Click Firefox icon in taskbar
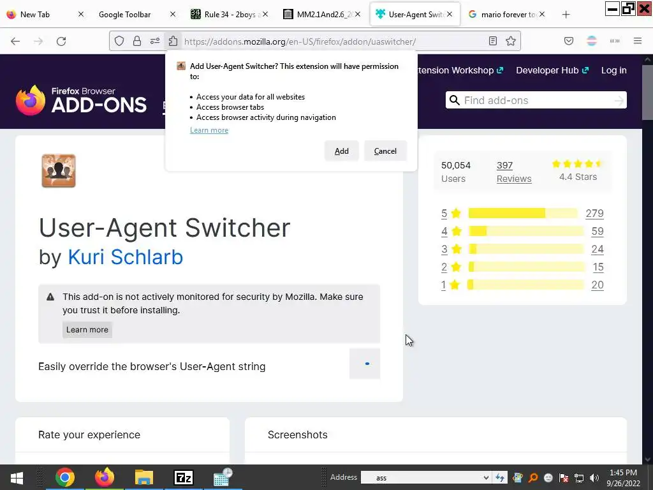The height and width of the screenshot is (490, 653). [104, 477]
